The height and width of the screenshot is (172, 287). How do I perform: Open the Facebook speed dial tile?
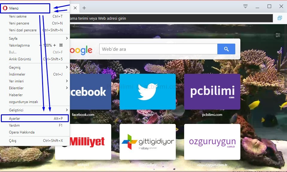(90, 92)
